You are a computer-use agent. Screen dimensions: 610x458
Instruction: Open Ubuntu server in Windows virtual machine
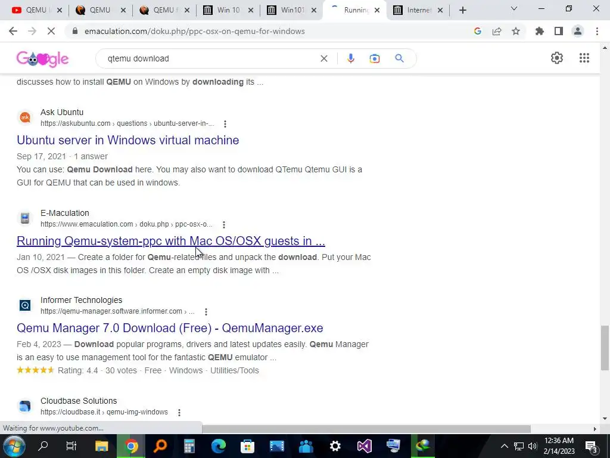[x=127, y=140]
